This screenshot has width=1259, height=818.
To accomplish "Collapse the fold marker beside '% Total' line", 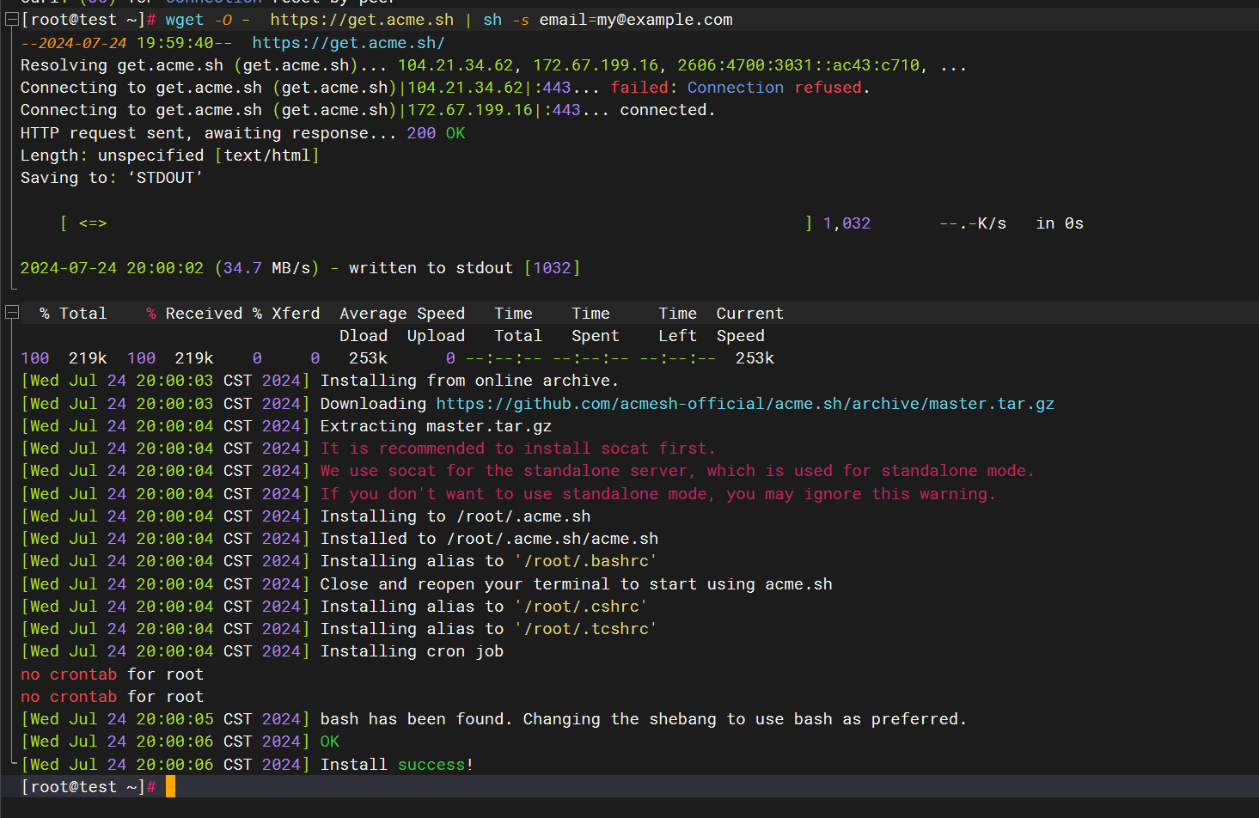I will 12,313.
